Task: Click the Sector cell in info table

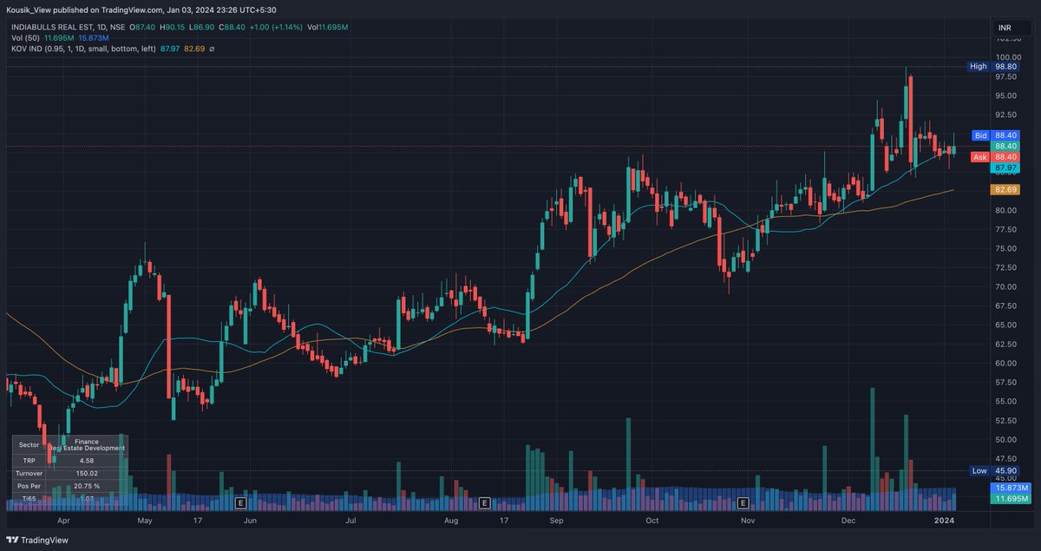Action: pos(29,444)
